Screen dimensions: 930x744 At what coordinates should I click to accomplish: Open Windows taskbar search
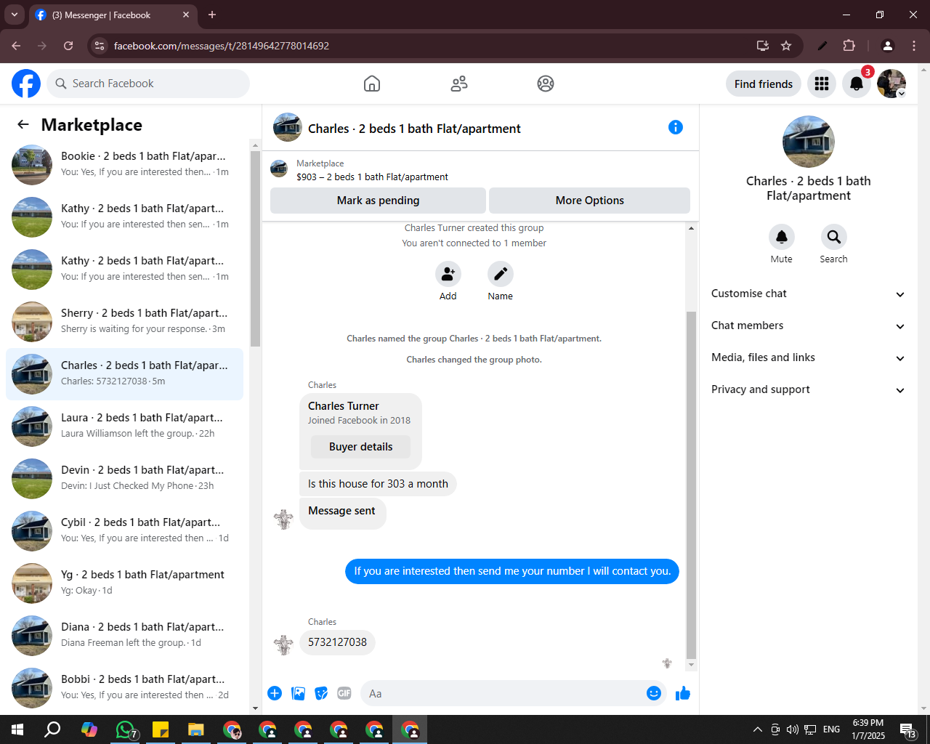pyautogui.click(x=53, y=729)
